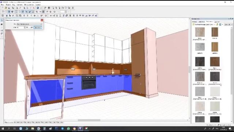
Task: Toggle Colors display mode icon
Action: pyautogui.click(x=9, y=12)
